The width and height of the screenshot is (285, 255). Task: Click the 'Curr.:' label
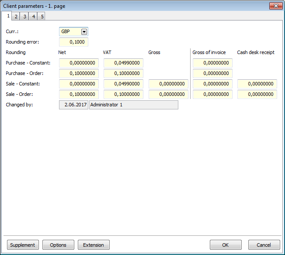pyautogui.click(x=12, y=31)
